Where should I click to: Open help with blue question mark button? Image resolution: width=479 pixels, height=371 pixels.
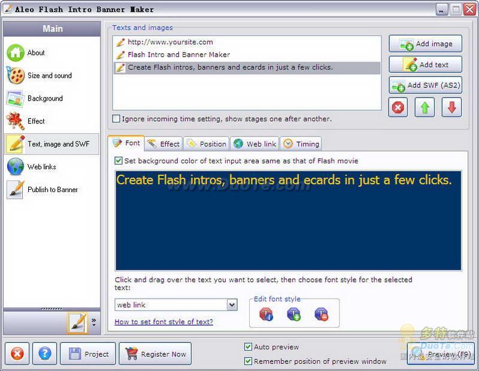(44, 354)
